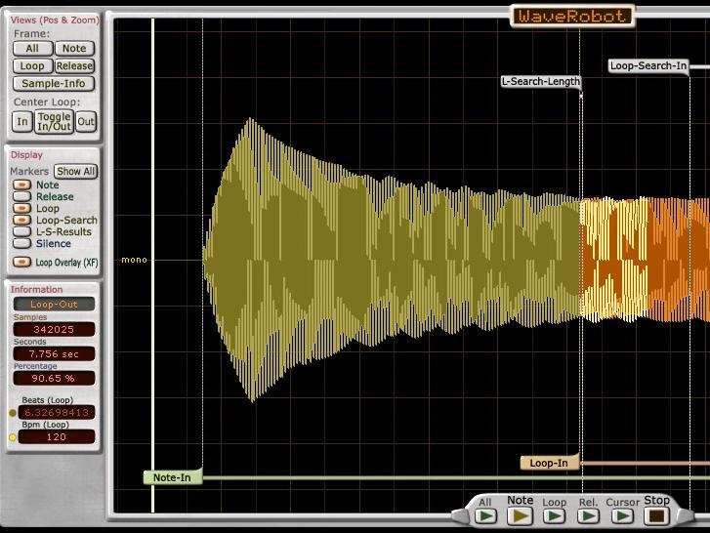Toggle Silence markers display
Viewport: 710px width, 533px height.
[21, 243]
